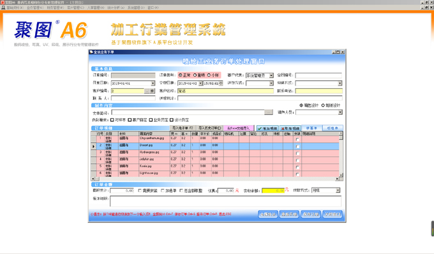Viewport: 434px width, 254px height.
Task: Enable the 总金额取整 checkbox
Action: pos(181,191)
